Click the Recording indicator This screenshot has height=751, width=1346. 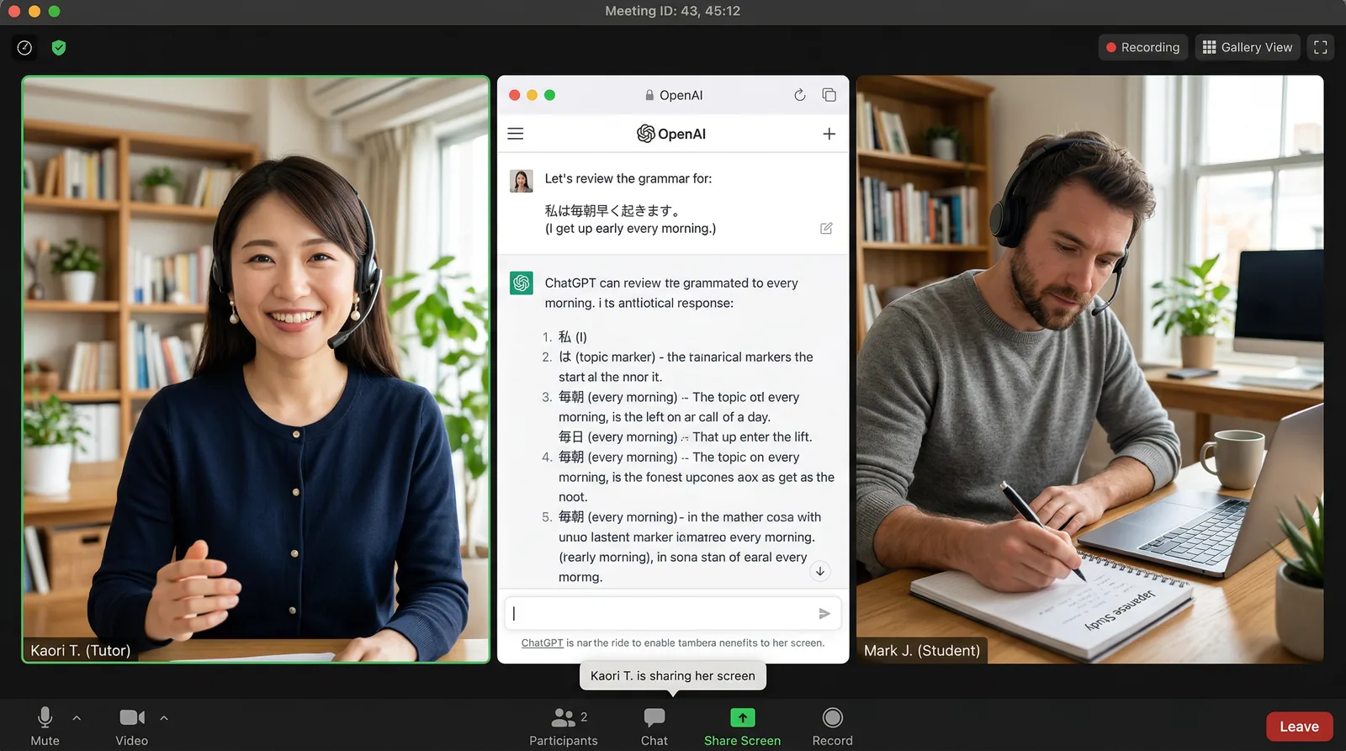click(1142, 48)
